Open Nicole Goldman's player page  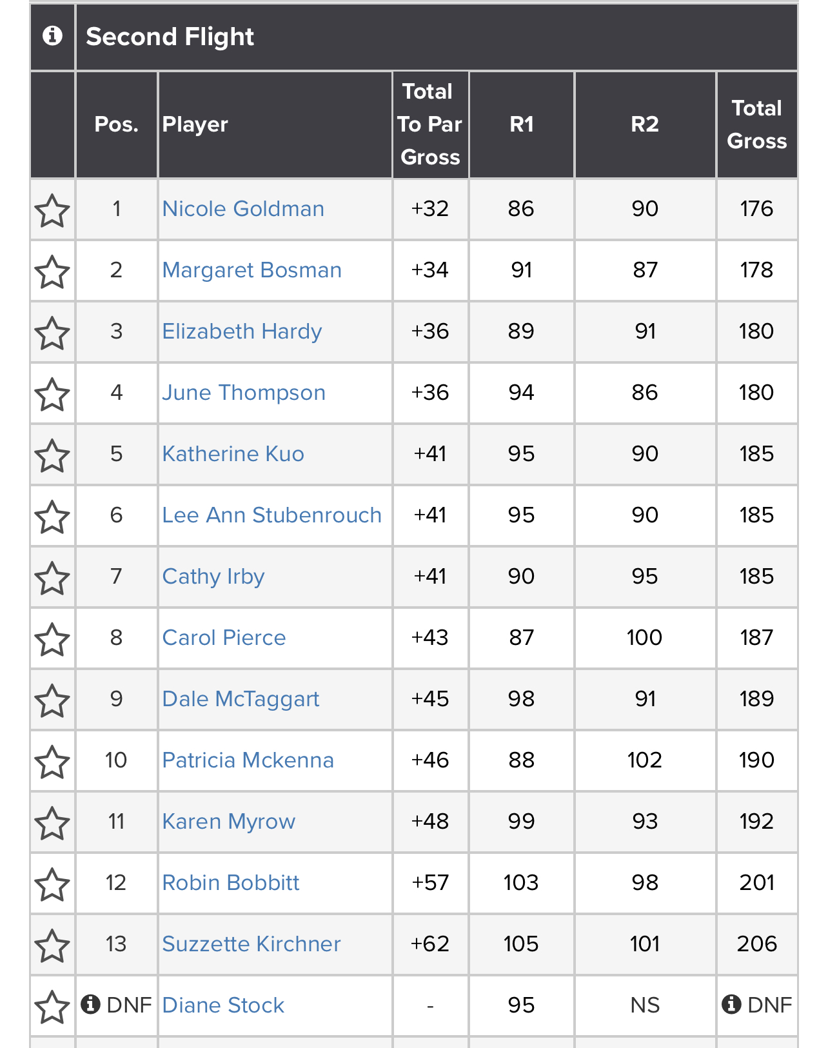243,209
